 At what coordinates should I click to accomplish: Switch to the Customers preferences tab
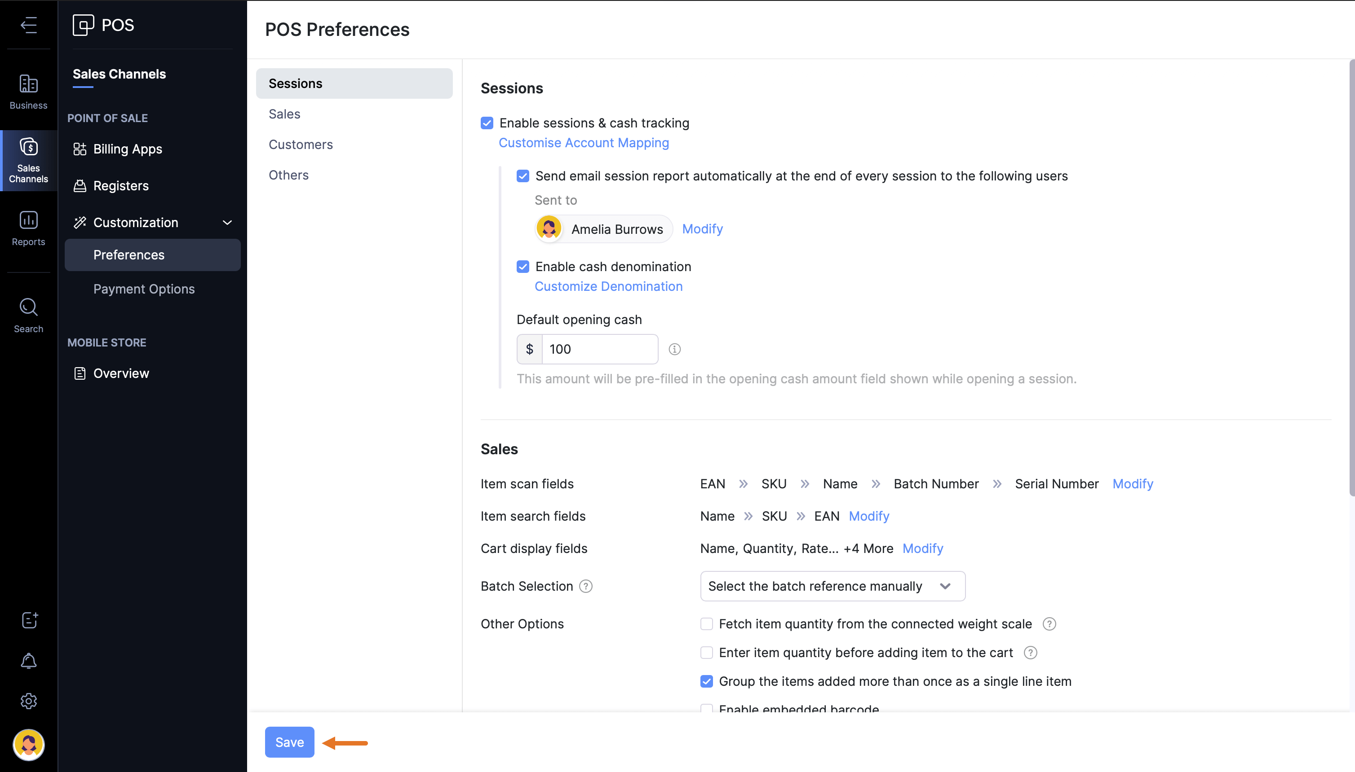pos(301,144)
